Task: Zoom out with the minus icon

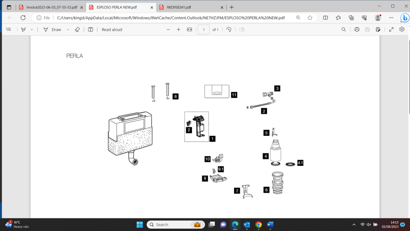Action: pos(168,30)
